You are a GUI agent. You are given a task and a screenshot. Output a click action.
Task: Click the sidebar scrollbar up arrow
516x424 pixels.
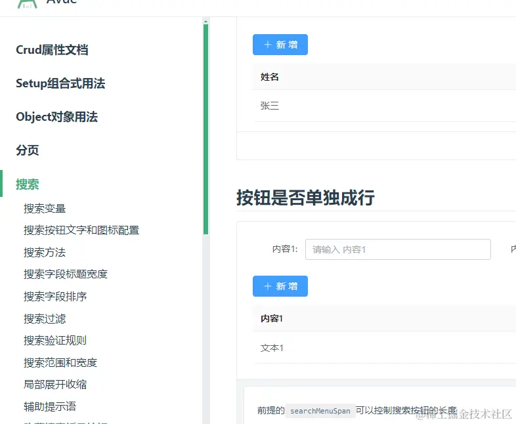205,22
